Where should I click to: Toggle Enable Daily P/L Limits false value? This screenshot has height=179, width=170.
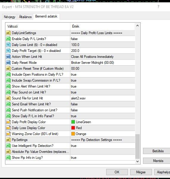pyautogui.click(x=103, y=39)
